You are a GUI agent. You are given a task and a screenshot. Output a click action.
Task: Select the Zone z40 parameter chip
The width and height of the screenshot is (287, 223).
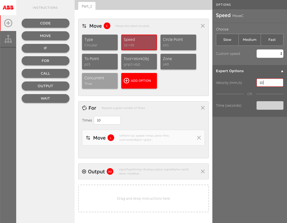click(178, 61)
